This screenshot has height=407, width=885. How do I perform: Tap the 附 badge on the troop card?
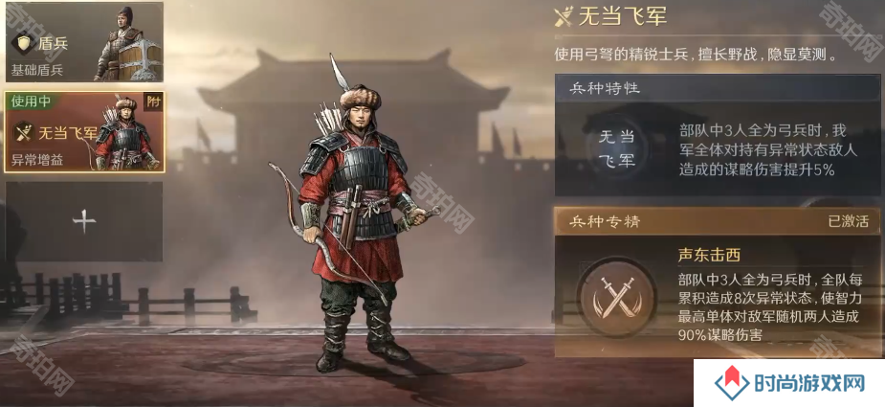(x=153, y=102)
